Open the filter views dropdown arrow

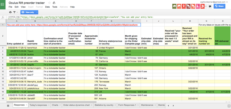pyautogui.click(x=17, y=12)
